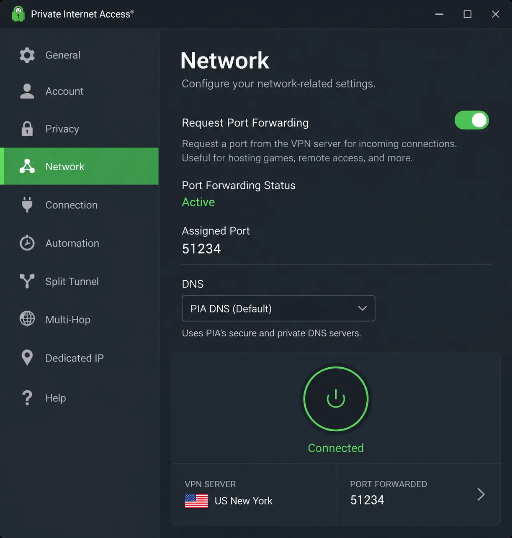The image size is (512, 538).
Task: Click the US New York server name
Action: [x=243, y=501]
